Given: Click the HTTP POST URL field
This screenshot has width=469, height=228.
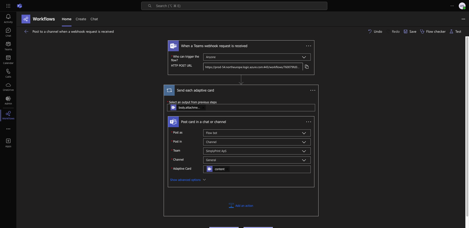Looking at the screenshot, I should tap(253, 67).
